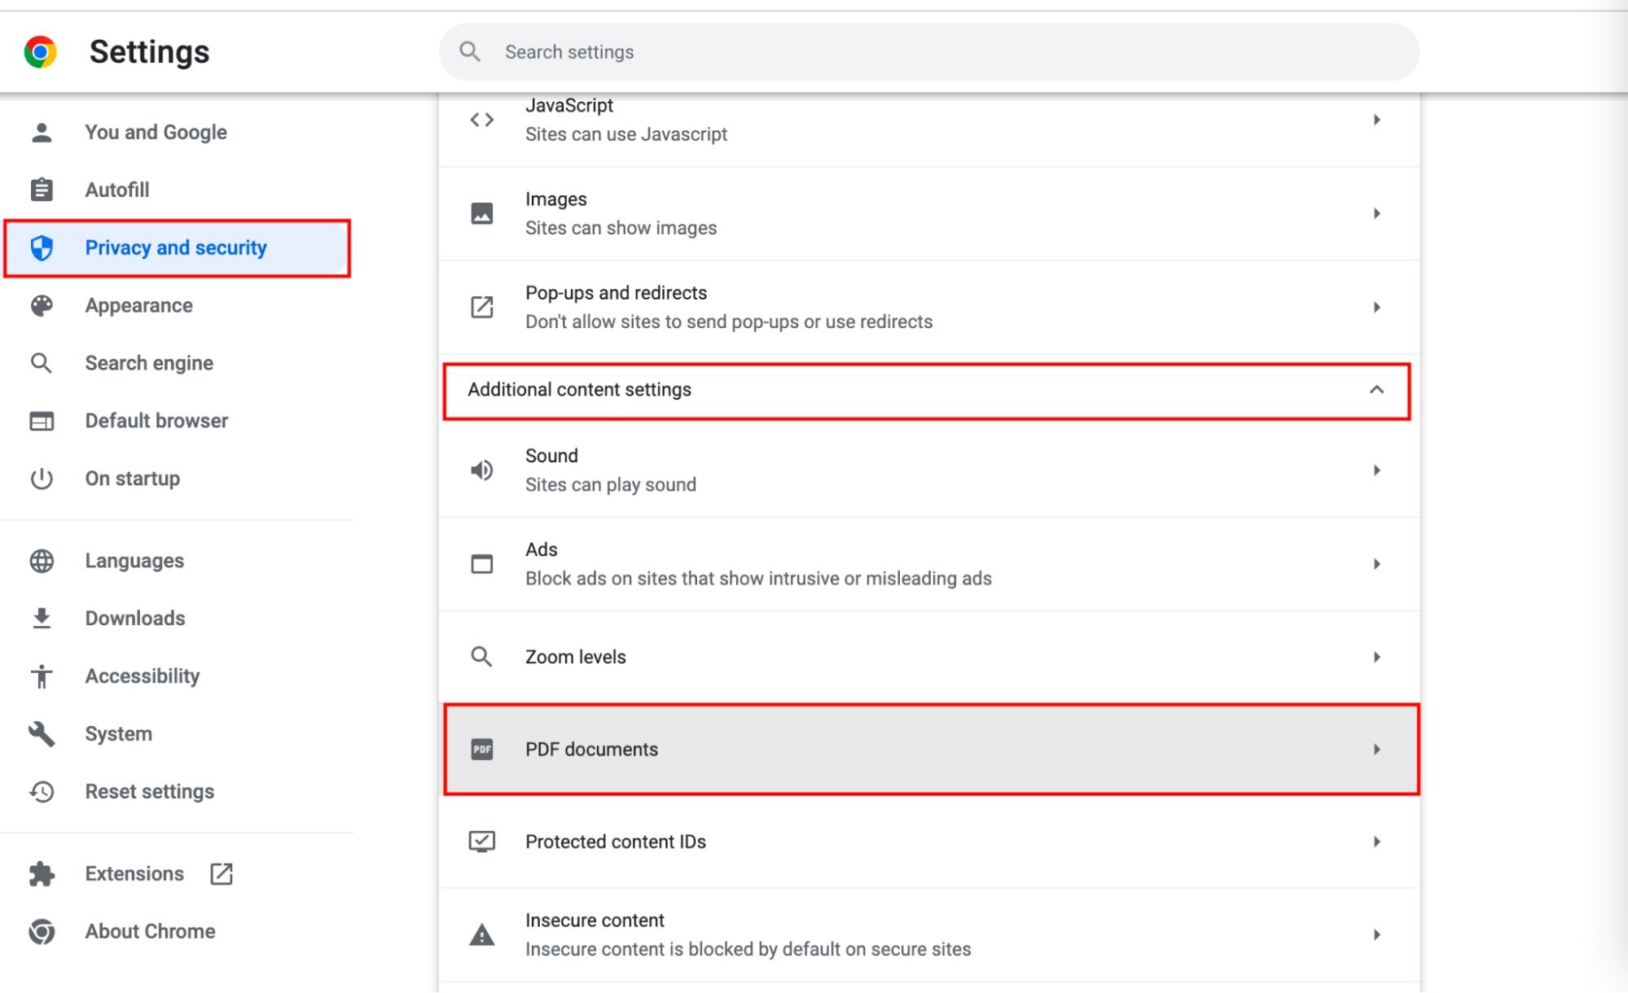Select Privacy and security menu item
1628x993 pixels.
(176, 247)
